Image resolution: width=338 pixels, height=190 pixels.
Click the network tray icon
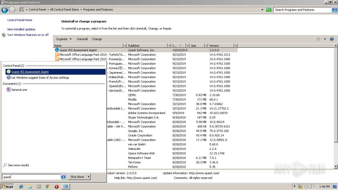(x=300, y=187)
